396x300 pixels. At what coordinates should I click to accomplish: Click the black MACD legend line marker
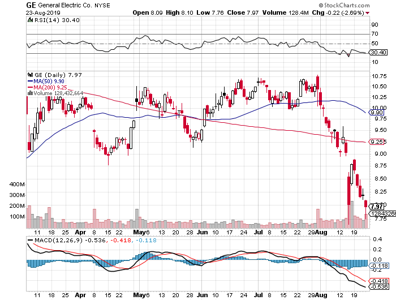[x=30, y=240]
